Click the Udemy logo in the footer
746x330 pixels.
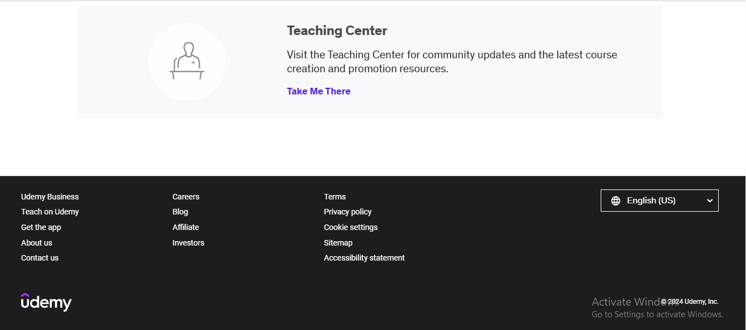coord(46,302)
